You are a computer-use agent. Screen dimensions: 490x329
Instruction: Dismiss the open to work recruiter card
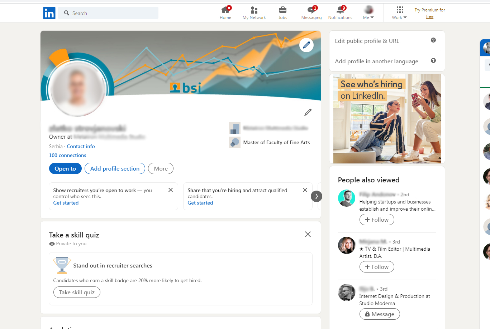tap(171, 190)
